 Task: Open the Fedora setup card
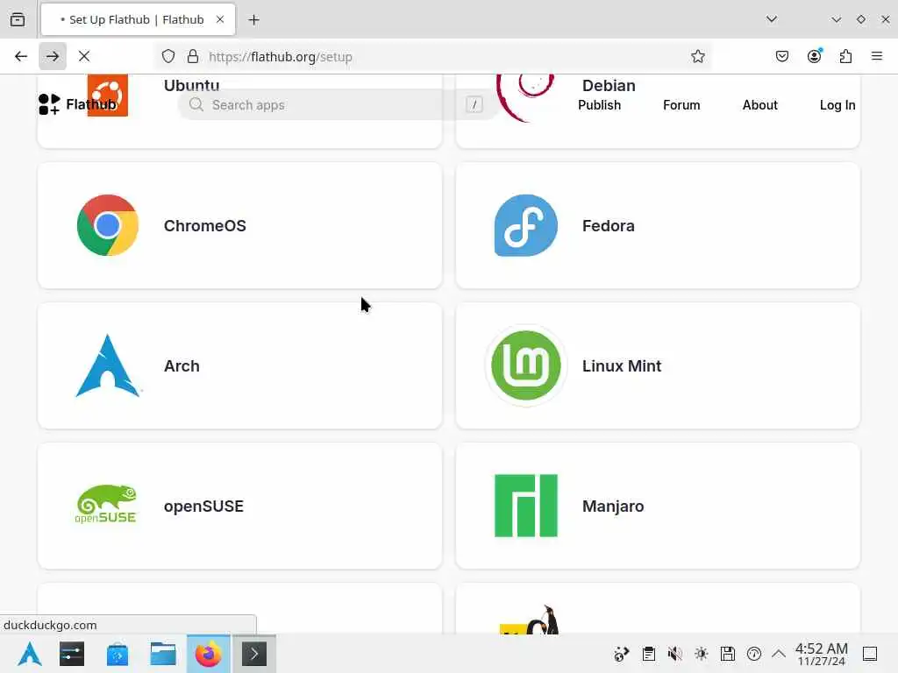pyautogui.click(x=658, y=225)
